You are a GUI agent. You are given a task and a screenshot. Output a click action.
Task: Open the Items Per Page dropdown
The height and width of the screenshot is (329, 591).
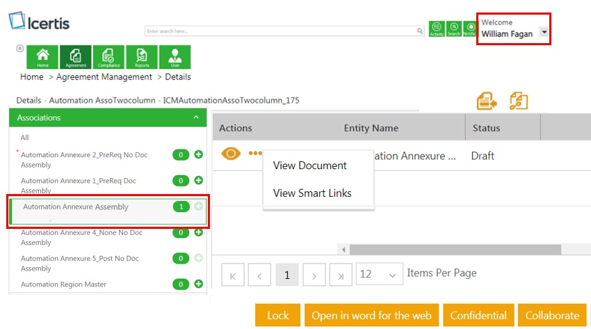(x=379, y=275)
